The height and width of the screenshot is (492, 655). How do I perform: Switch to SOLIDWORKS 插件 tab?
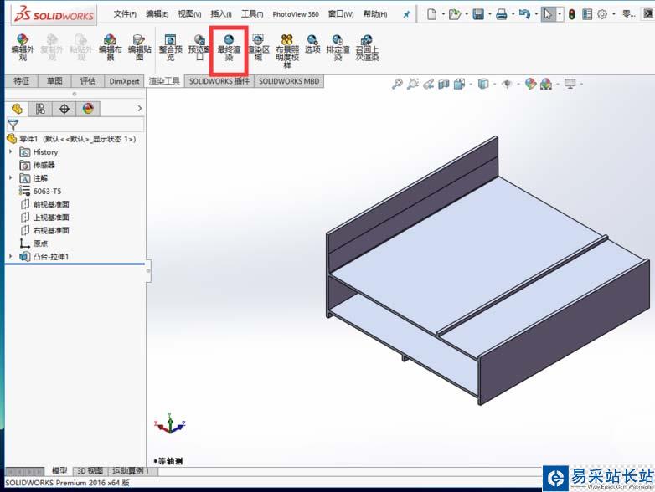coord(219,81)
